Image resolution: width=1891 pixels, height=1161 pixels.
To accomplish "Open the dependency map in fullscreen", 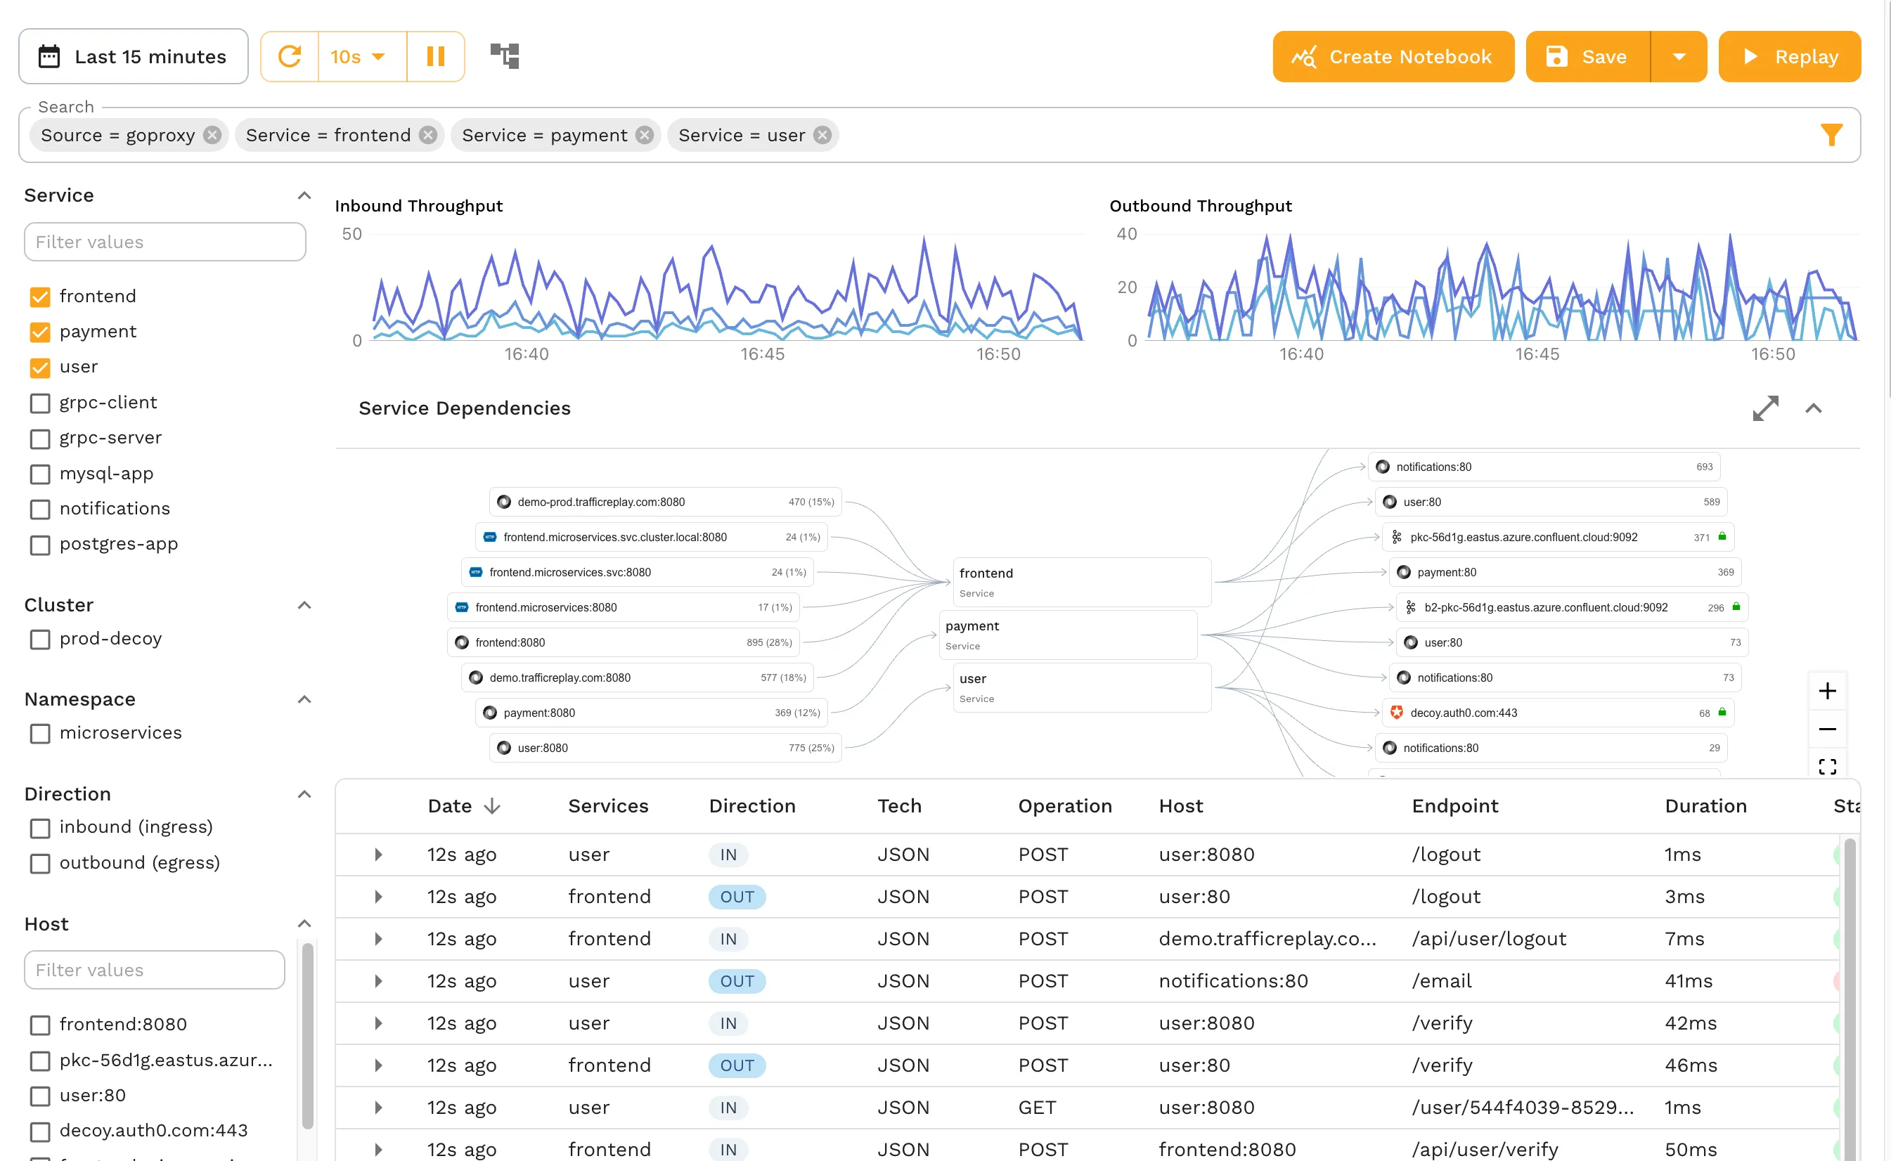I will (x=1828, y=765).
